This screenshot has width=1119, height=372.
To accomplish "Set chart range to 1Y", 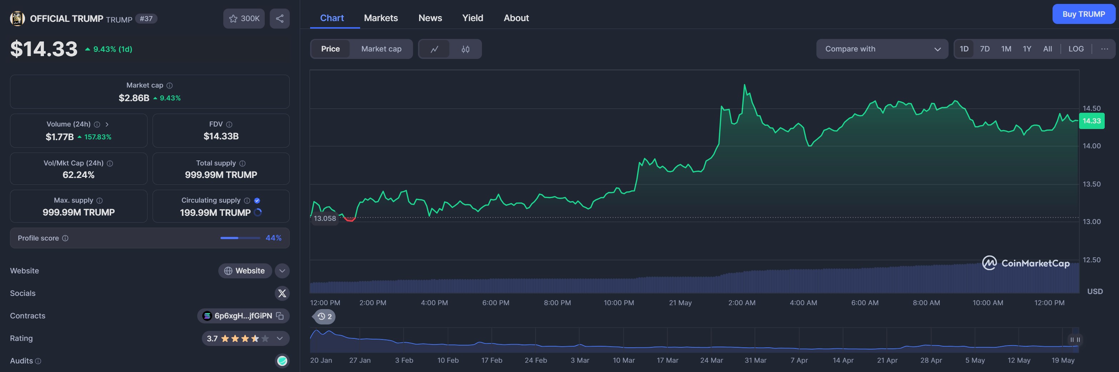I will [x=1027, y=49].
